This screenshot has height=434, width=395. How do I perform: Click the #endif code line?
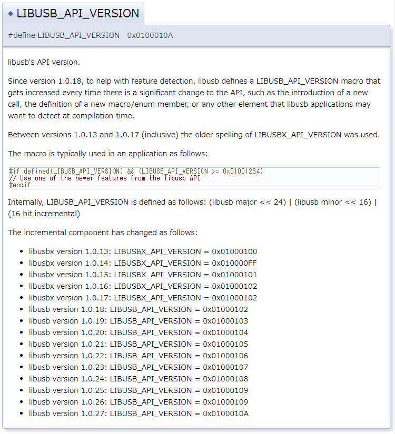(19, 185)
